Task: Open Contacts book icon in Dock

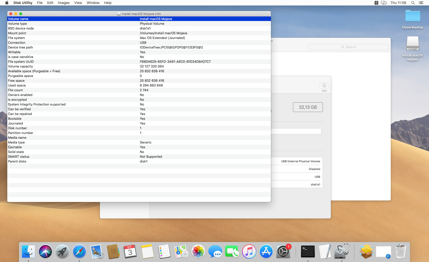Action: point(113,251)
